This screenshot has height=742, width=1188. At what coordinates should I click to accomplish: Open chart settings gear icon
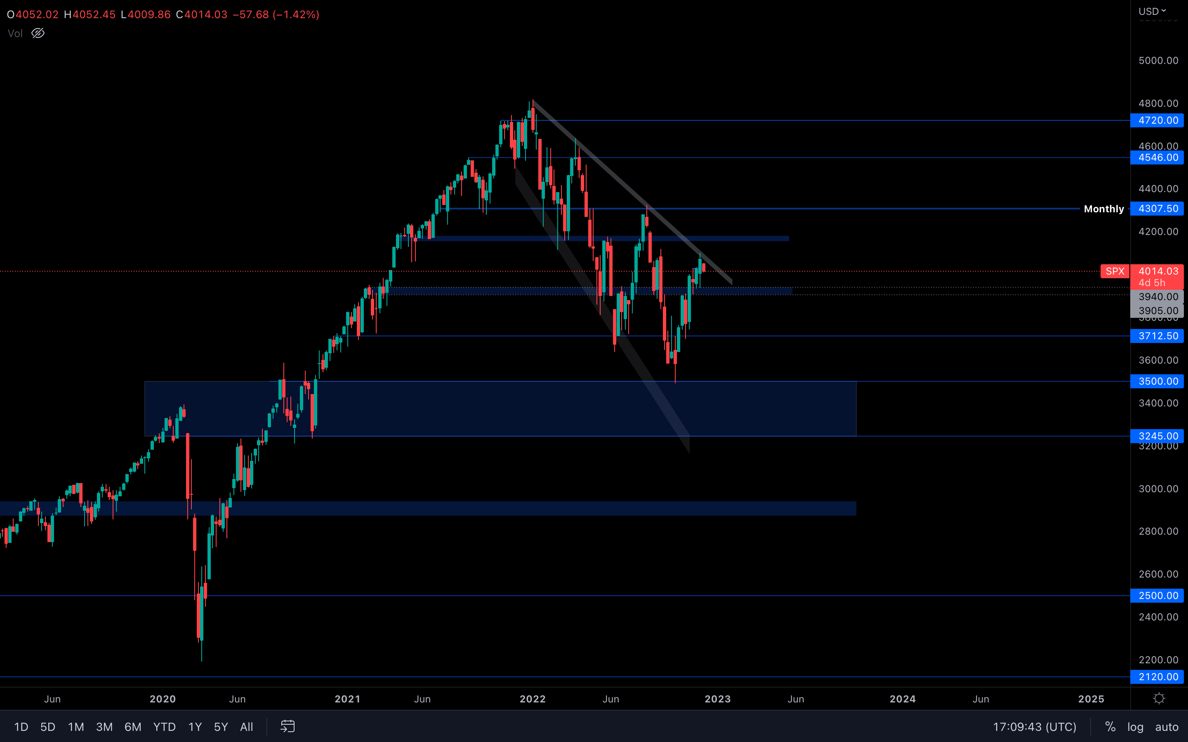point(1159,698)
